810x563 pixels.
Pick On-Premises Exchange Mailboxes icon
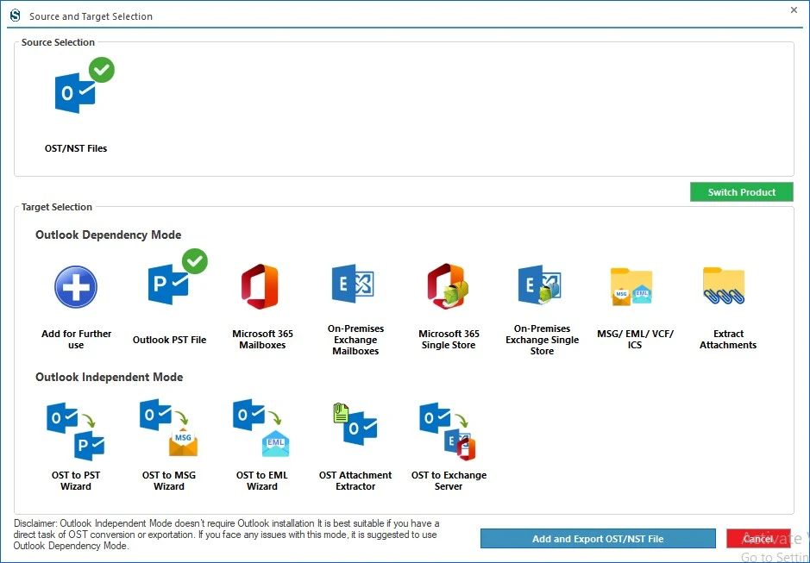tap(353, 284)
